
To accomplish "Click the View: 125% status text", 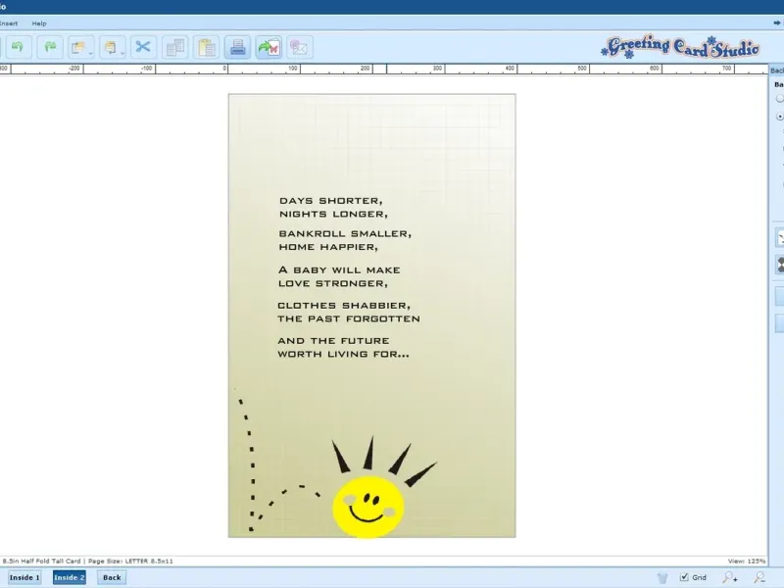I will click(x=747, y=561).
